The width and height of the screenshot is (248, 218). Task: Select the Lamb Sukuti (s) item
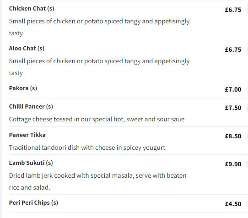click(31, 163)
